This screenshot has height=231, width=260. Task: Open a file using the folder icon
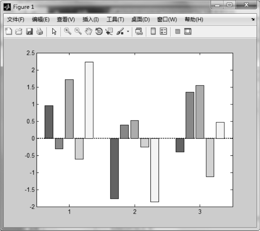19,31
